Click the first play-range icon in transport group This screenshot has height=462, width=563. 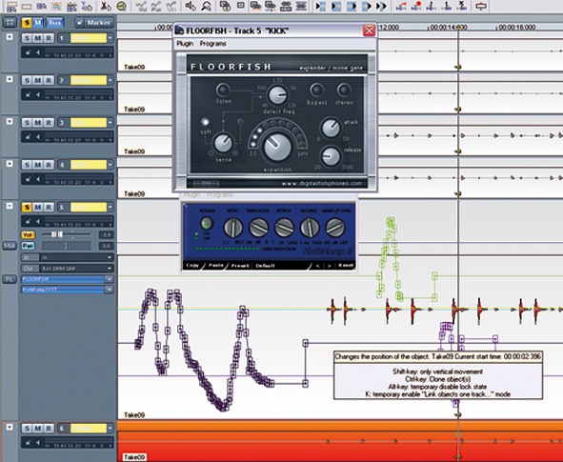point(320,6)
